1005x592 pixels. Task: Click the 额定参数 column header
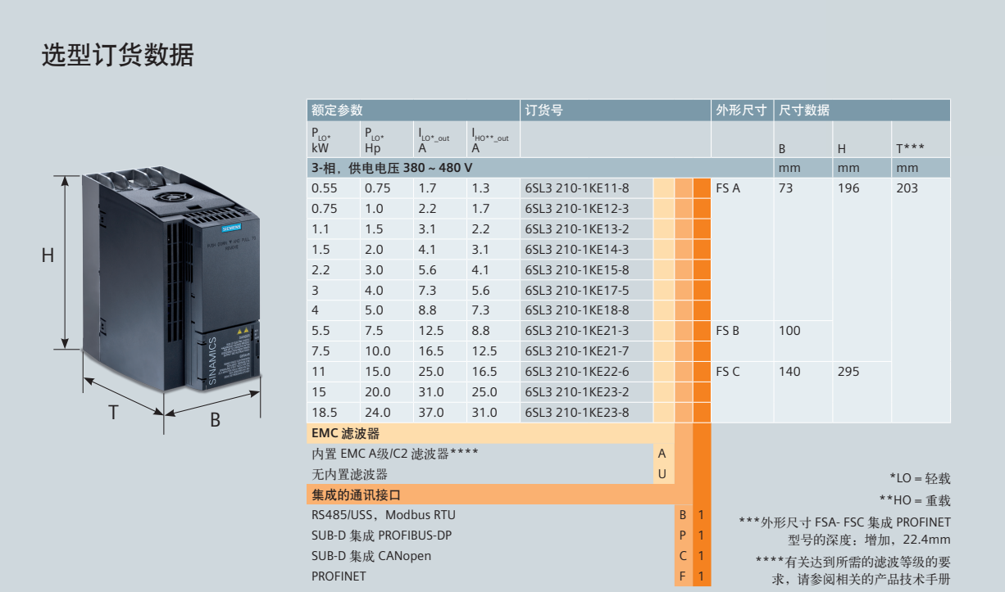[x=337, y=111]
